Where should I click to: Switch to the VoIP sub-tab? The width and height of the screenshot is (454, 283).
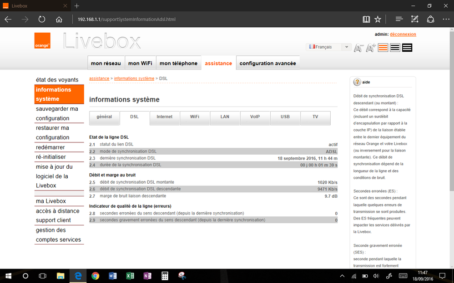[x=255, y=117]
